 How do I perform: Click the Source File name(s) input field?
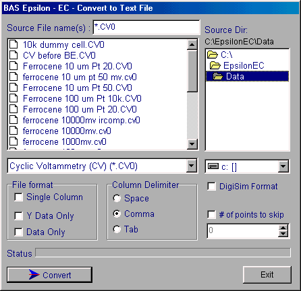pyautogui.click(x=146, y=27)
